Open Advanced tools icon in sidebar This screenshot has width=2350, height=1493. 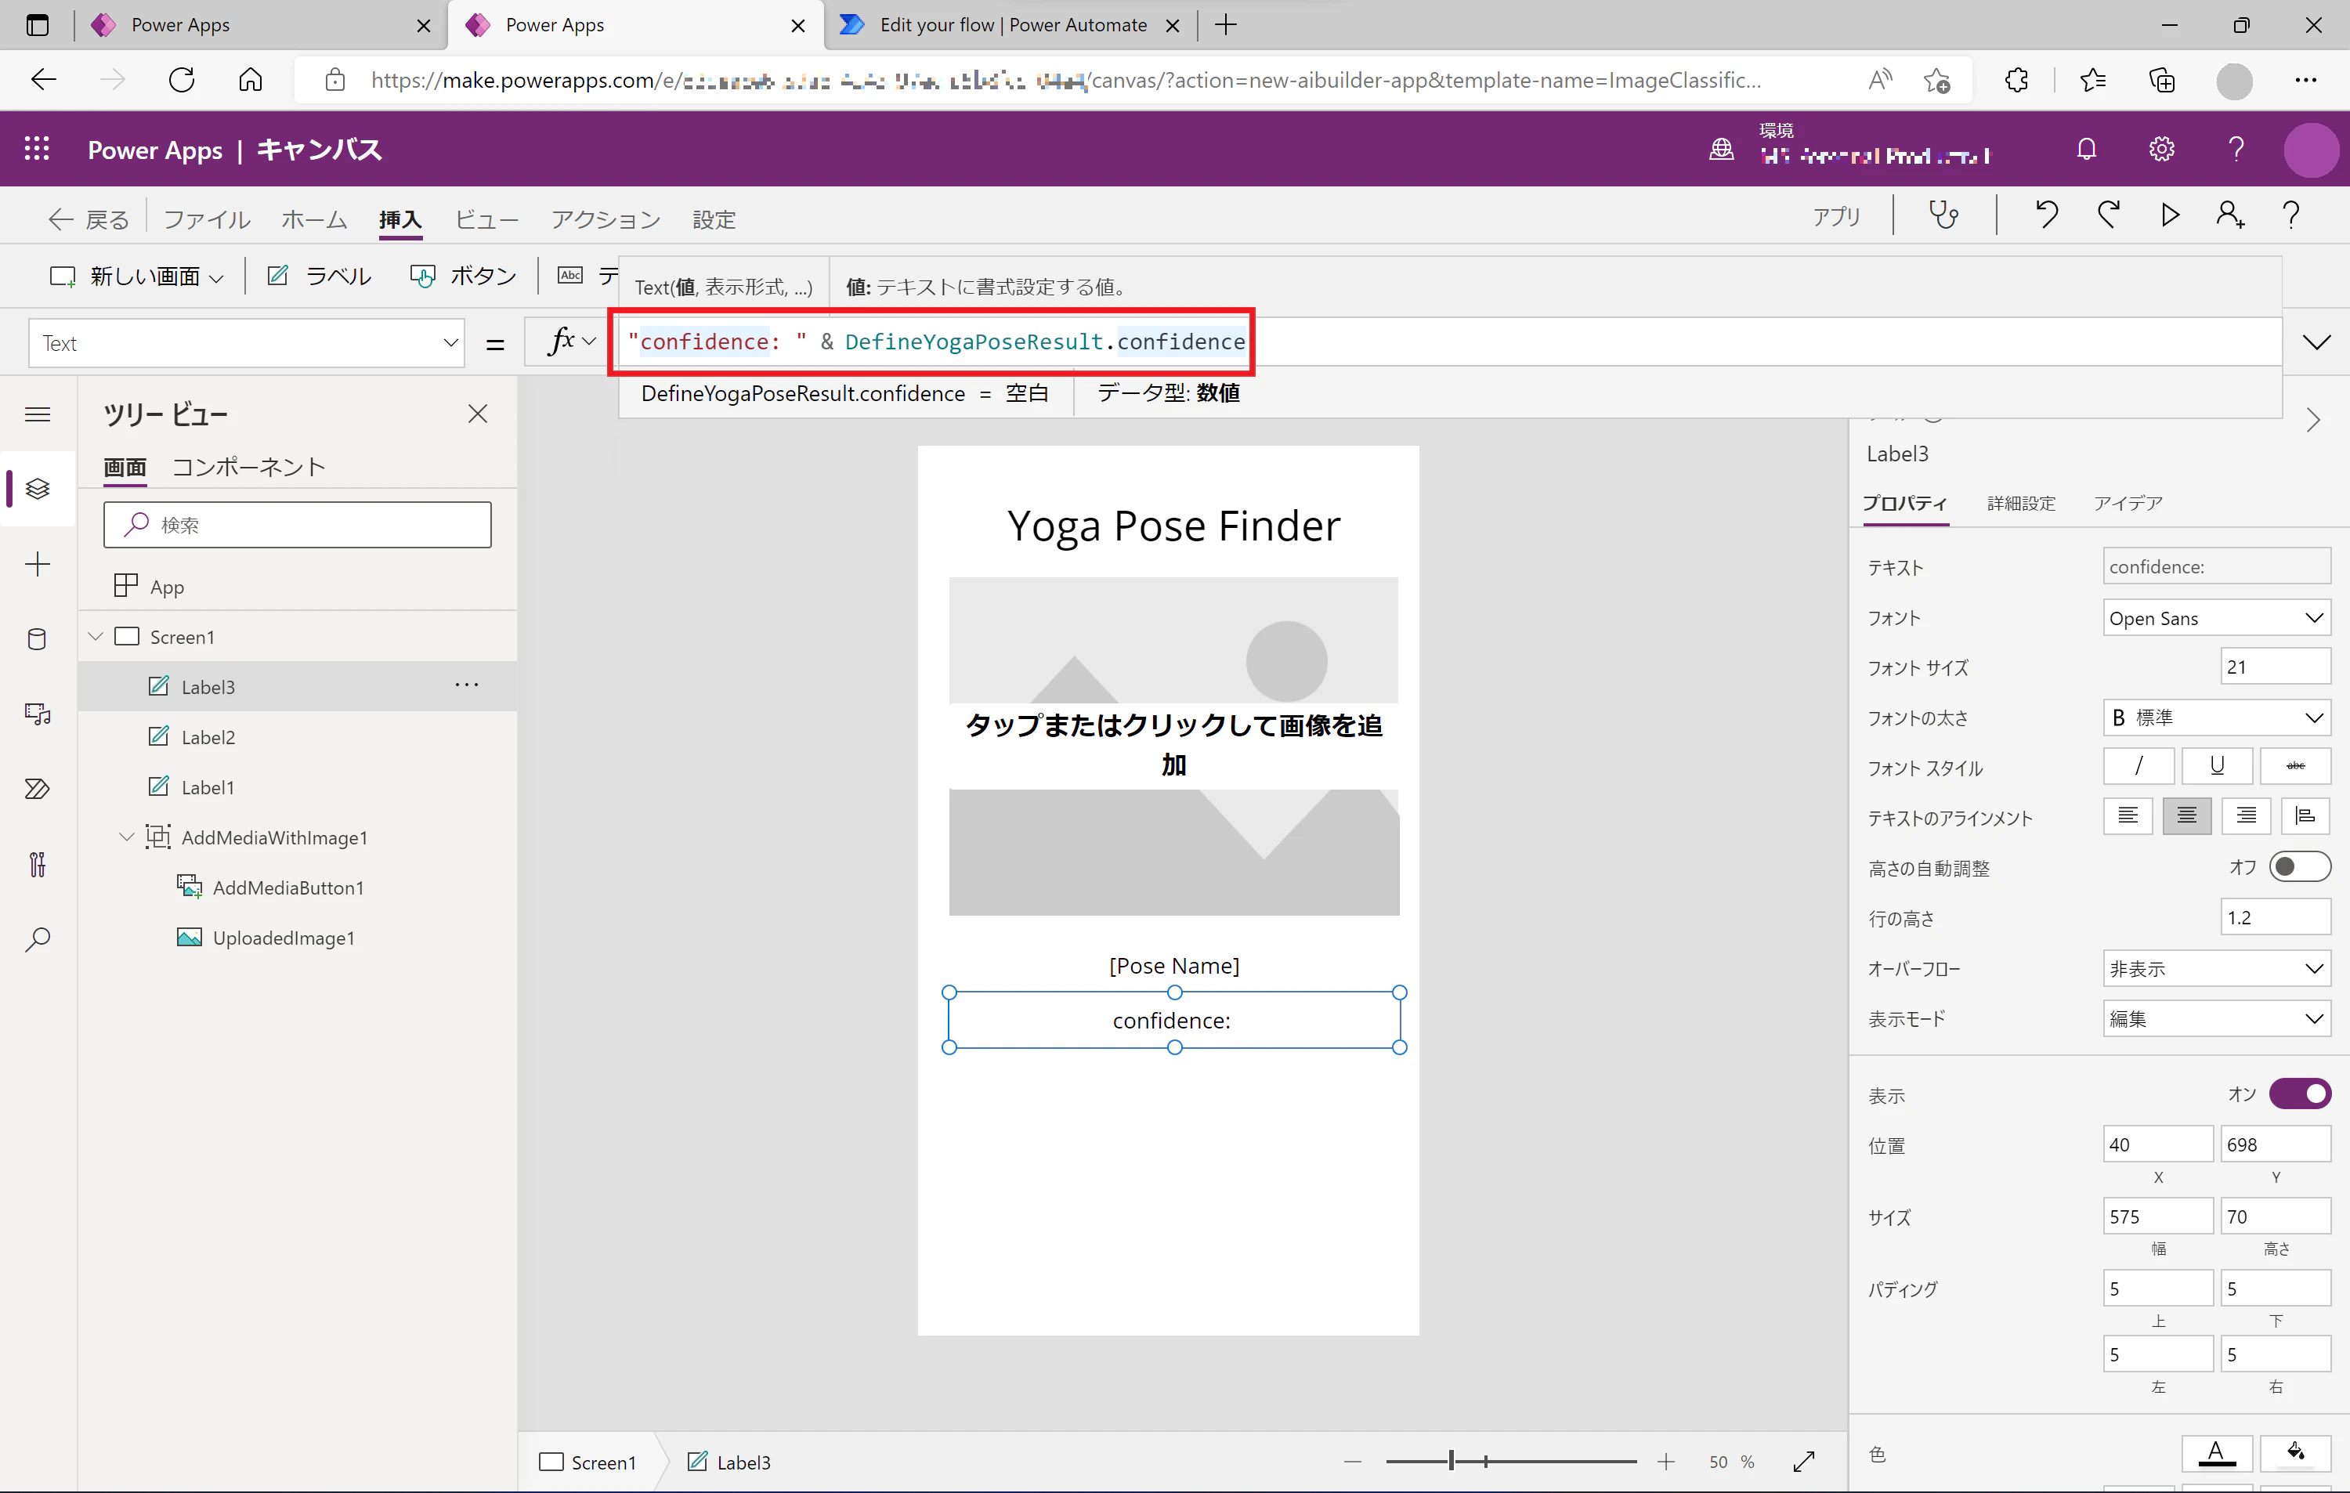tap(37, 863)
